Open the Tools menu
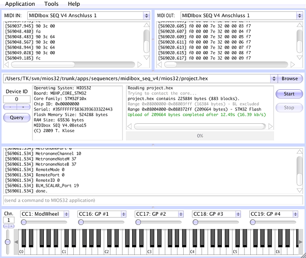Viewport: 306px width, 258px height. [x=51, y=4]
